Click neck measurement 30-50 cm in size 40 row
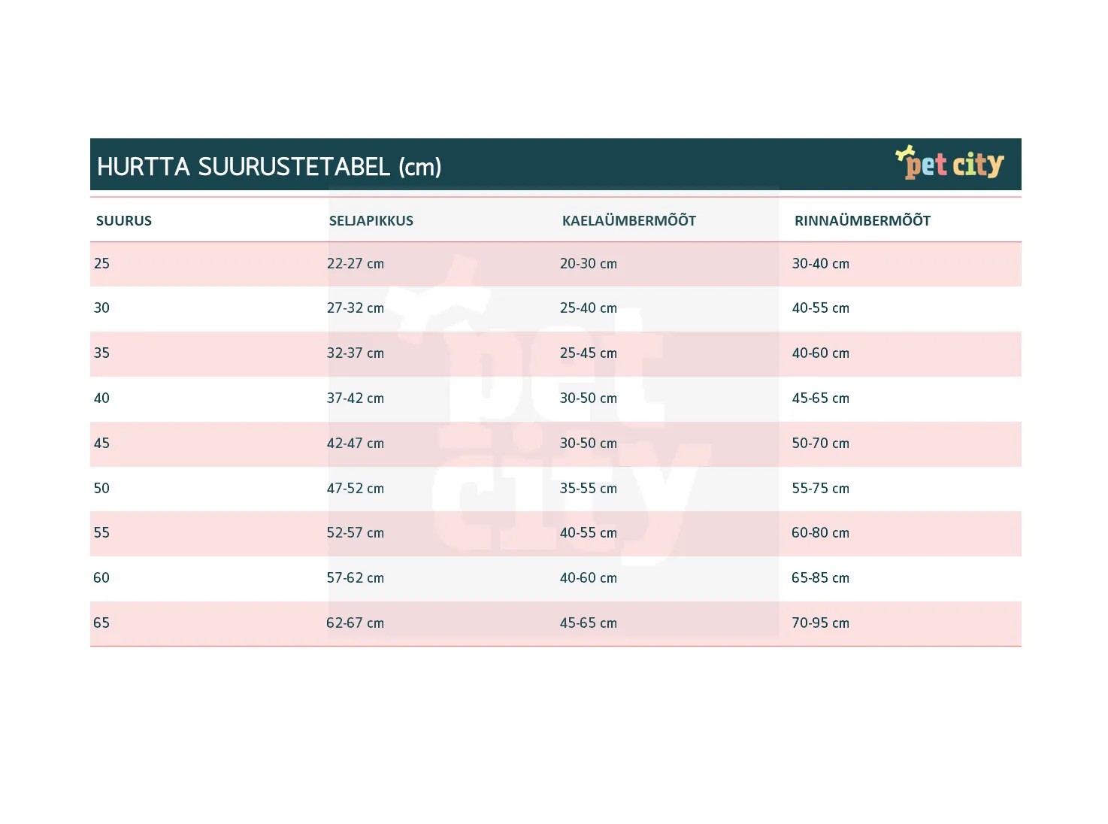Viewport: 1108px width, 824px height. pos(589,398)
